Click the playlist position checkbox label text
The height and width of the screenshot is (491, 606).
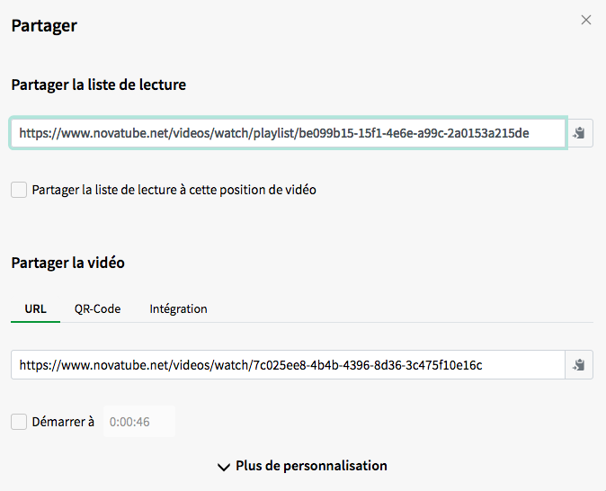click(174, 190)
